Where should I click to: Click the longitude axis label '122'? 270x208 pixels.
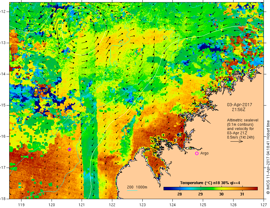coord(112,205)
